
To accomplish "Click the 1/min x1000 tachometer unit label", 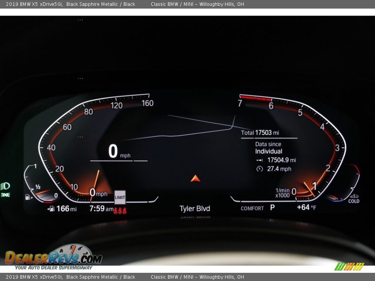I will coord(282,193).
